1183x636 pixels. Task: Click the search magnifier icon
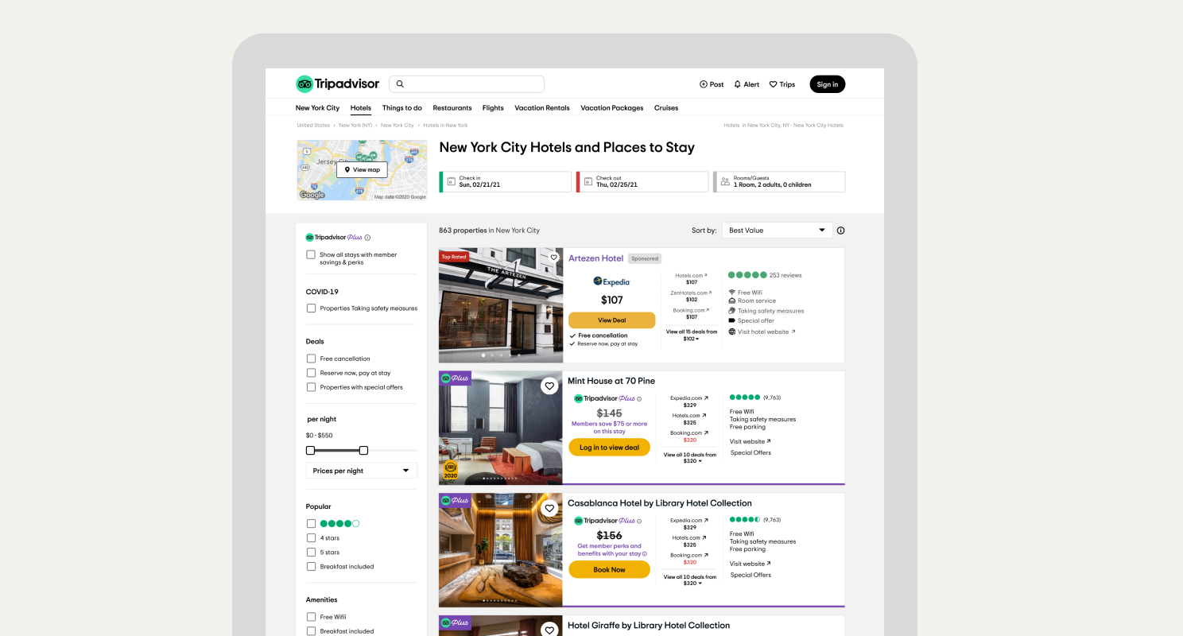[x=400, y=83]
